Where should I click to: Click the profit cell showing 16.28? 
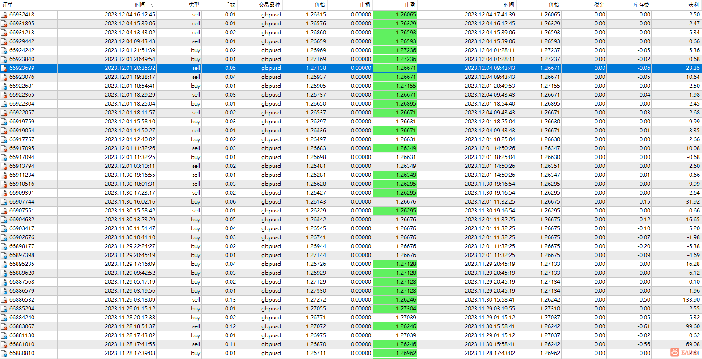pos(693,264)
